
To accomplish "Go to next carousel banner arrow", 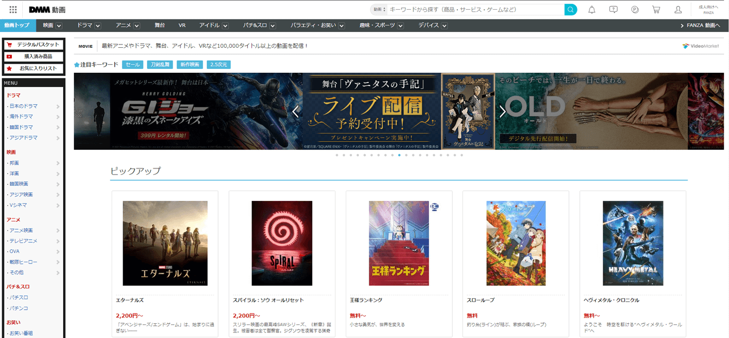I will tap(502, 112).
